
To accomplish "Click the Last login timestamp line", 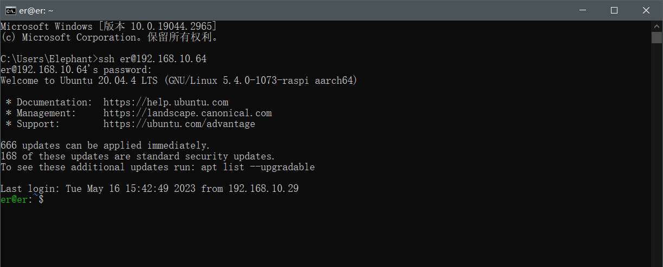I will 150,189.
